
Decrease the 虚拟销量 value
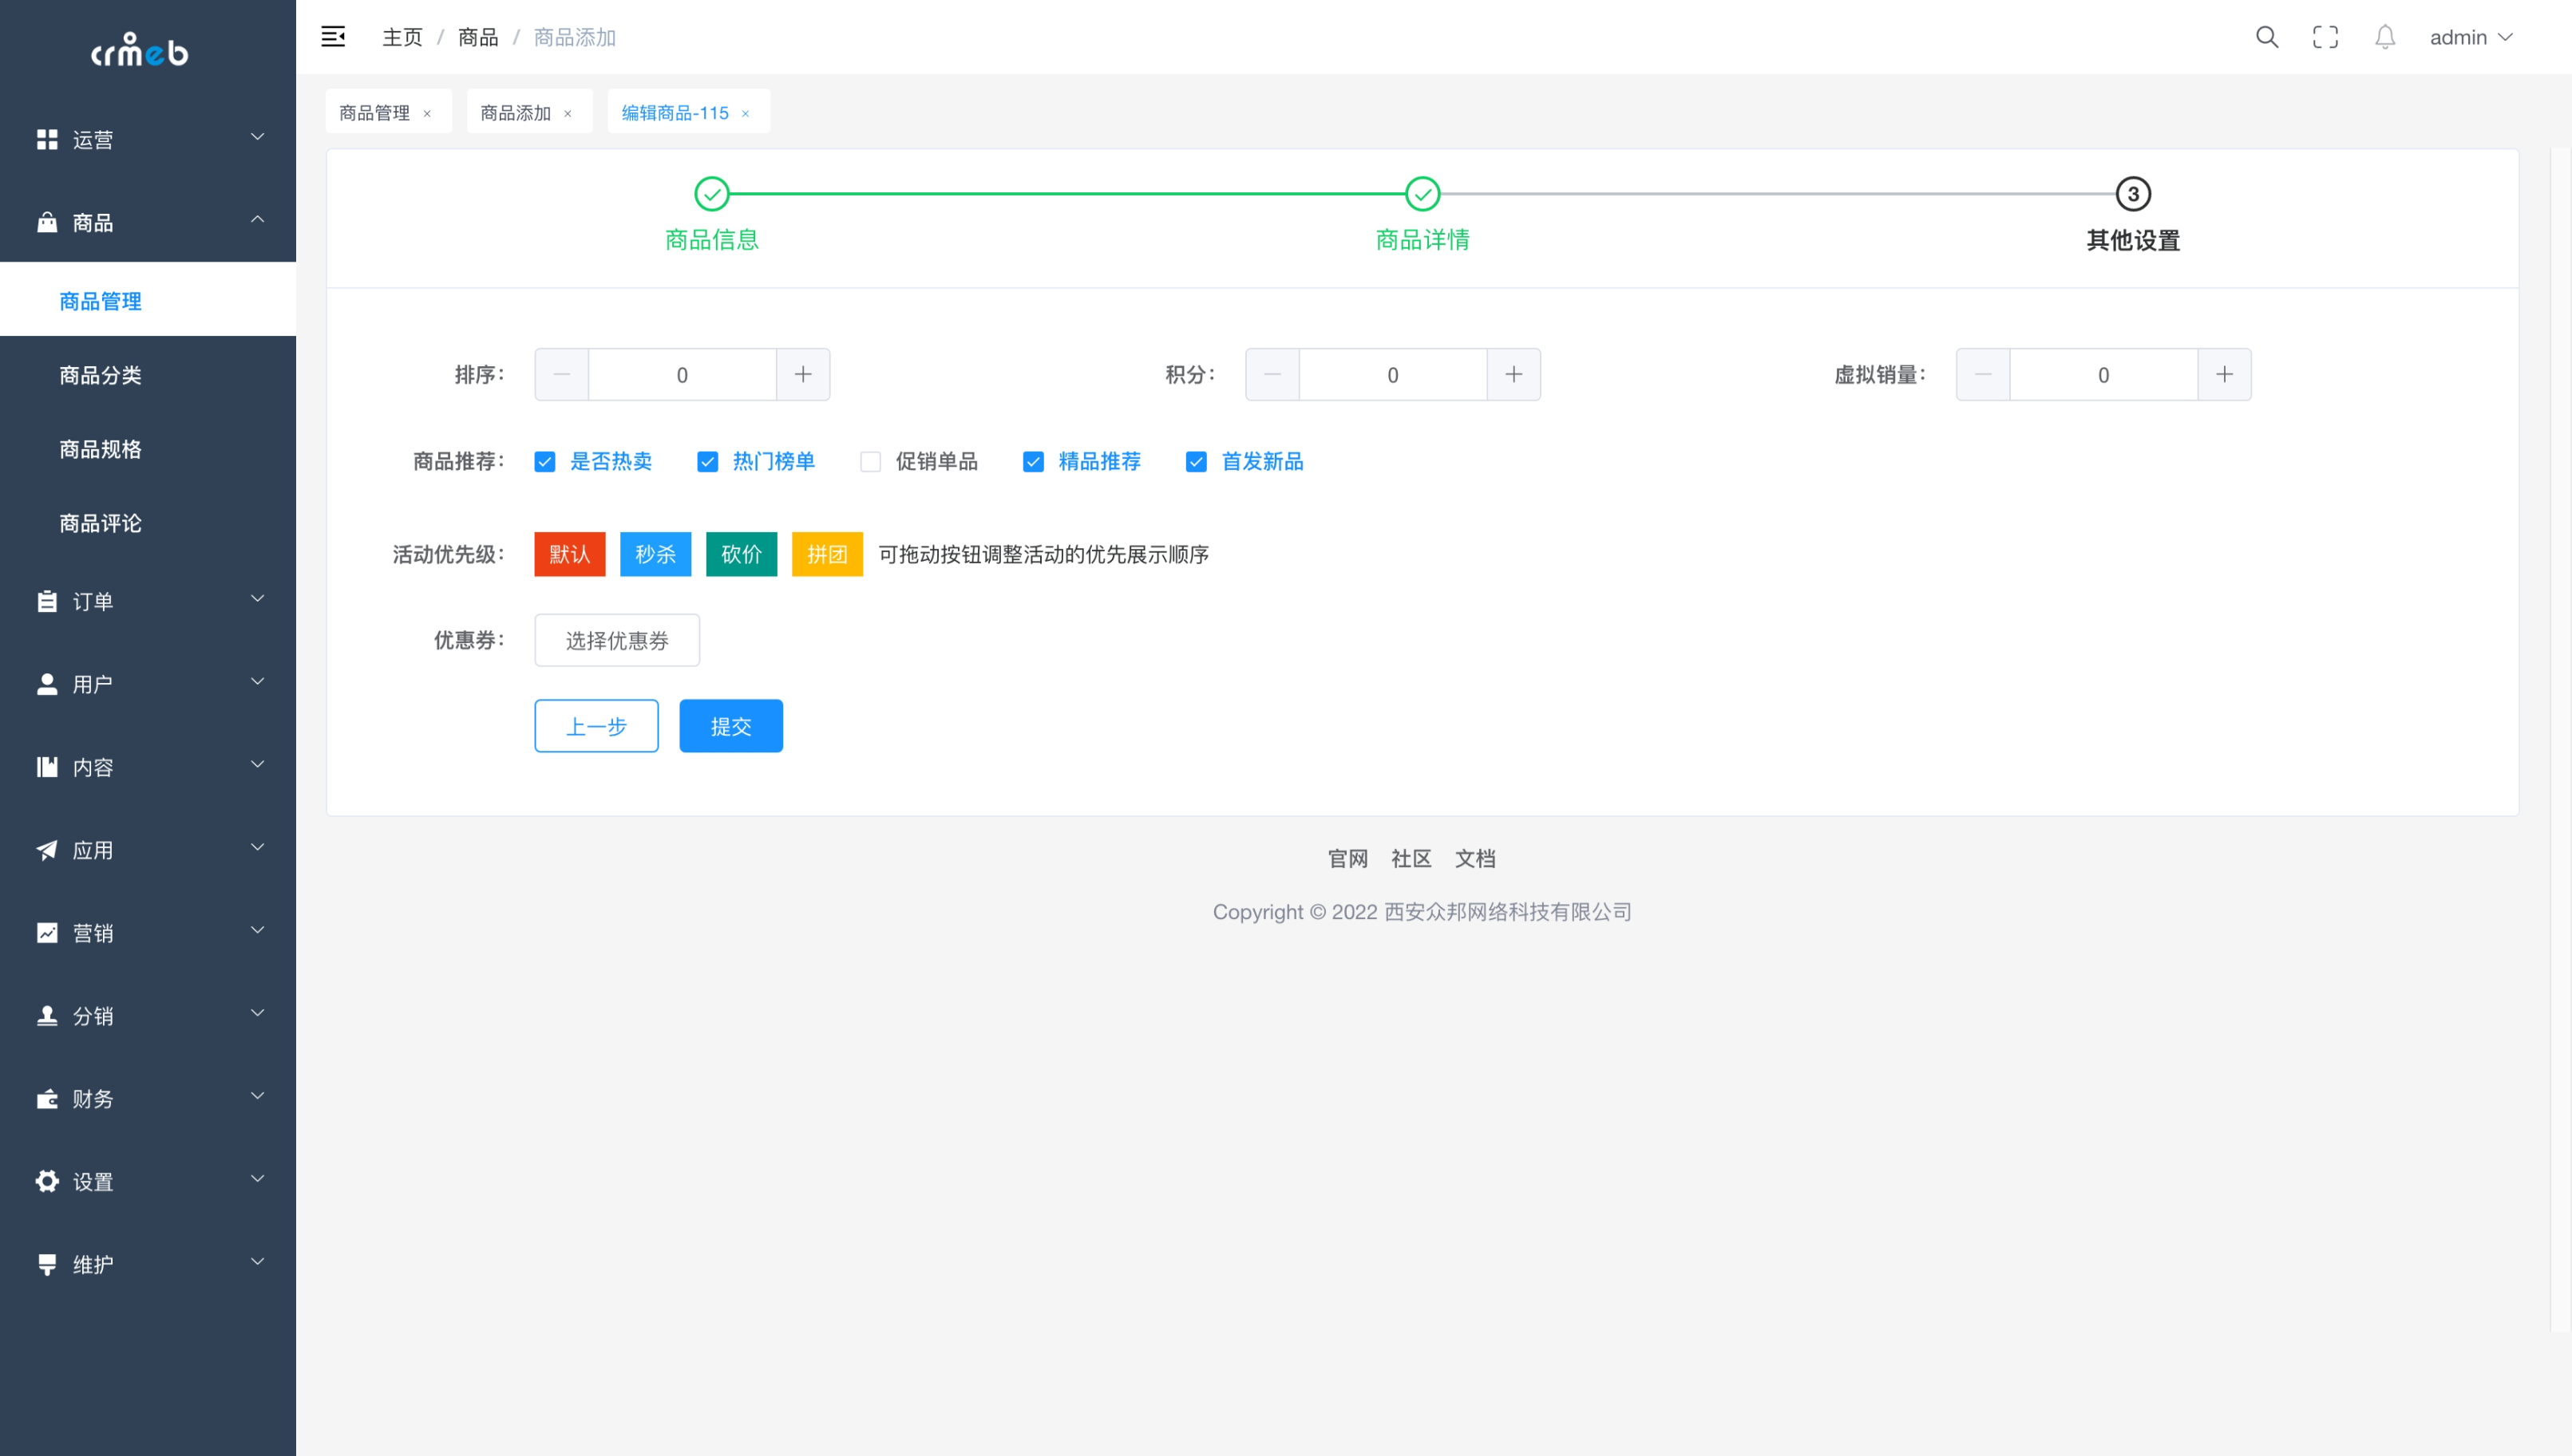1983,374
